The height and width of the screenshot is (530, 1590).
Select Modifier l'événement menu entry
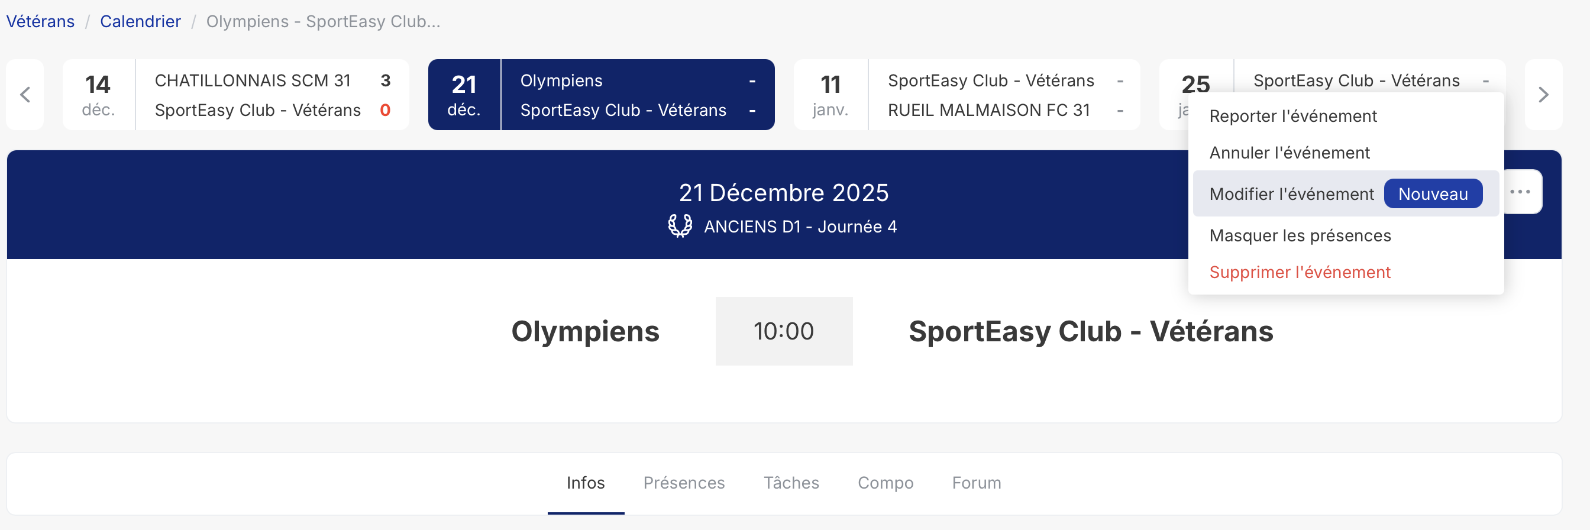(1291, 194)
